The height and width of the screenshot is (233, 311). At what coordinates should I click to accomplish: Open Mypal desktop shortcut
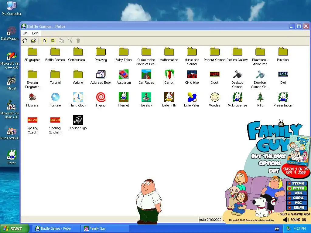[x=12, y=83]
